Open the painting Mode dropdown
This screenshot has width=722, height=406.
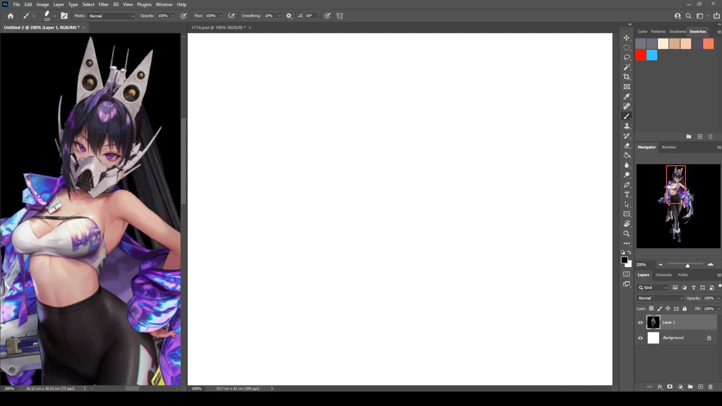point(111,16)
